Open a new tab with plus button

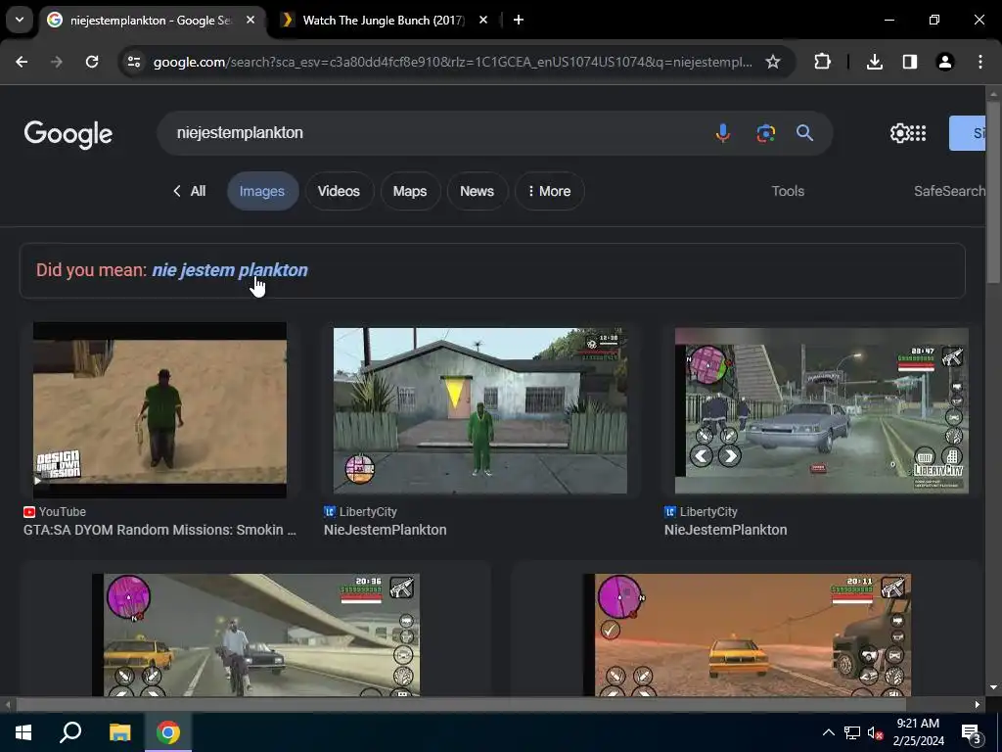pyautogui.click(x=519, y=20)
